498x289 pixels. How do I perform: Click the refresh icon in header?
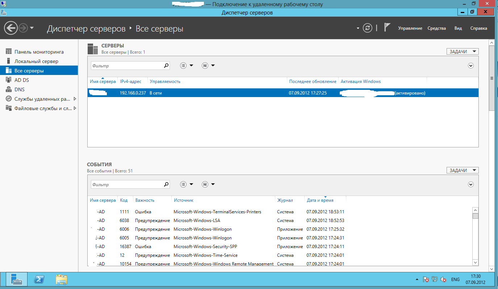368,28
